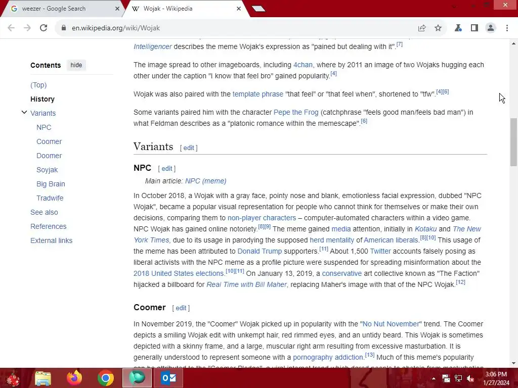Open a new browser tab
Image resolution: width=518 pixels, height=388 pixels.
[x=258, y=9]
